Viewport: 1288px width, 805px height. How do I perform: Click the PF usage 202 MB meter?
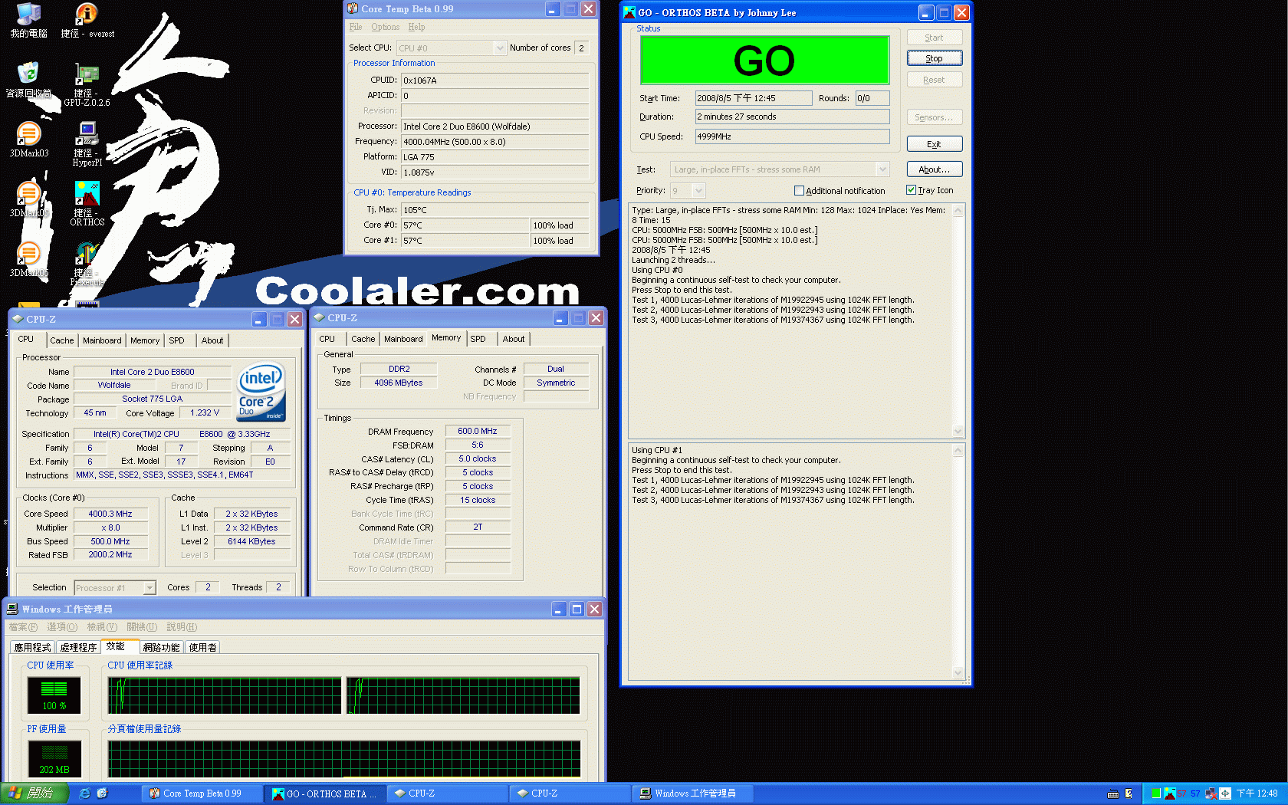click(54, 759)
